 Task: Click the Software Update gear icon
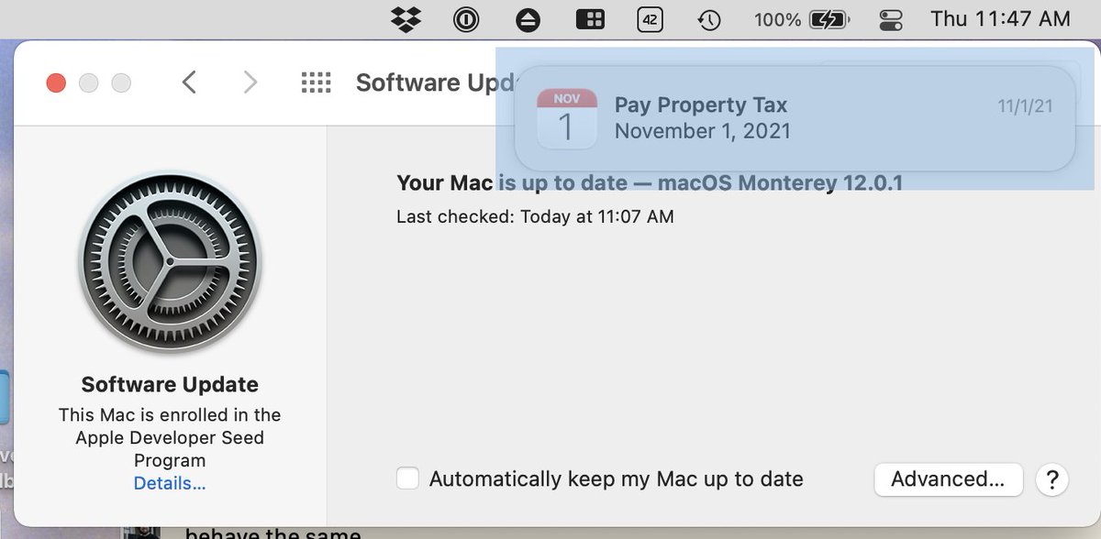point(170,262)
